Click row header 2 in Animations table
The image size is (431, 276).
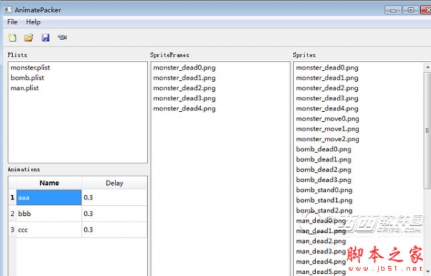click(12, 214)
